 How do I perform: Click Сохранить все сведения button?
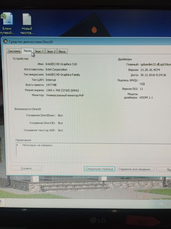click(135, 169)
